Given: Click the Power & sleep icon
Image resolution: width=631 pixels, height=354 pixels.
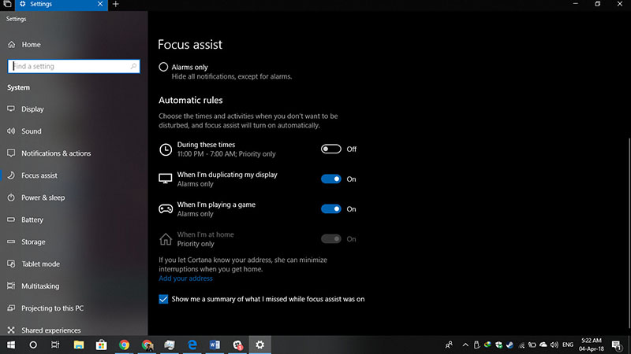Looking at the screenshot, I should pos(11,197).
